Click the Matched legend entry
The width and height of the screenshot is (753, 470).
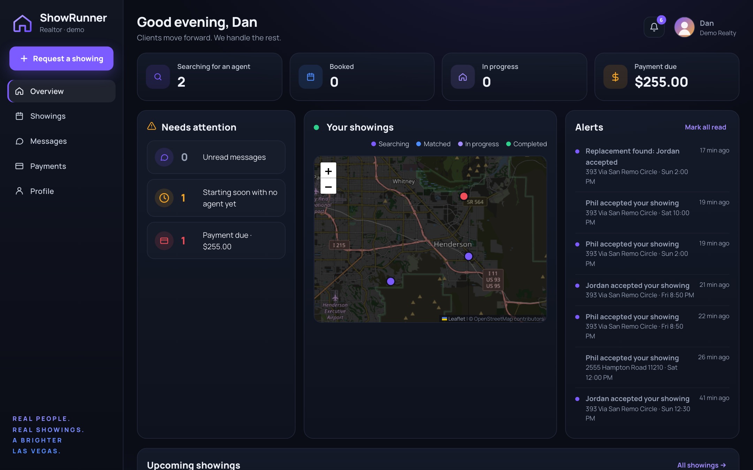point(433,144)
